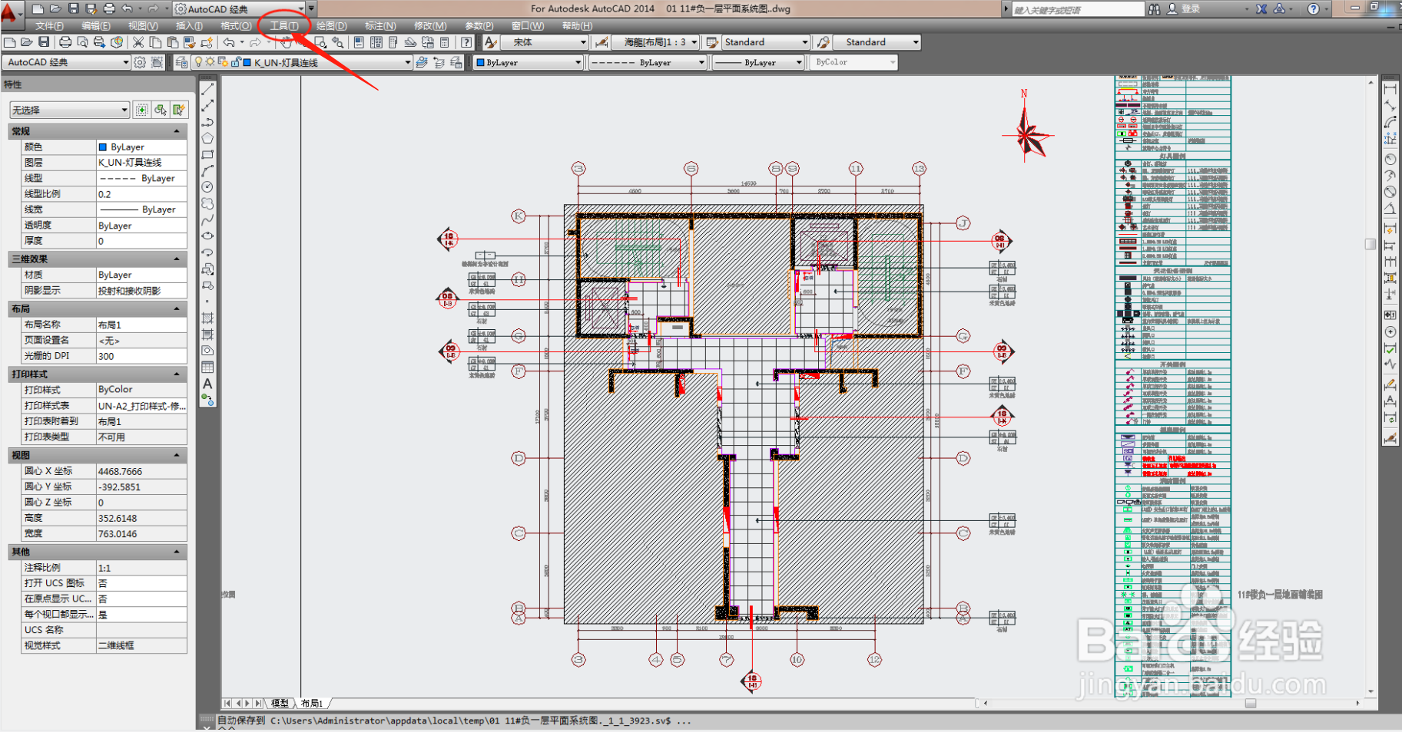Image resolution: width=1402 pixels, height=732 pixels.
Task: Select the Ellipse draw tool
Action: click(x=207, y=236)
